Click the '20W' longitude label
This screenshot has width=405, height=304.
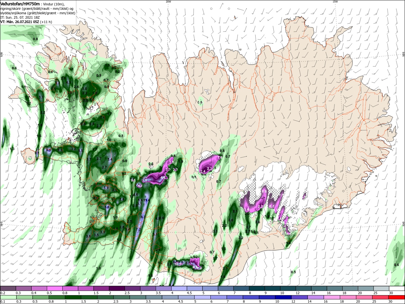tap(169, 2)
